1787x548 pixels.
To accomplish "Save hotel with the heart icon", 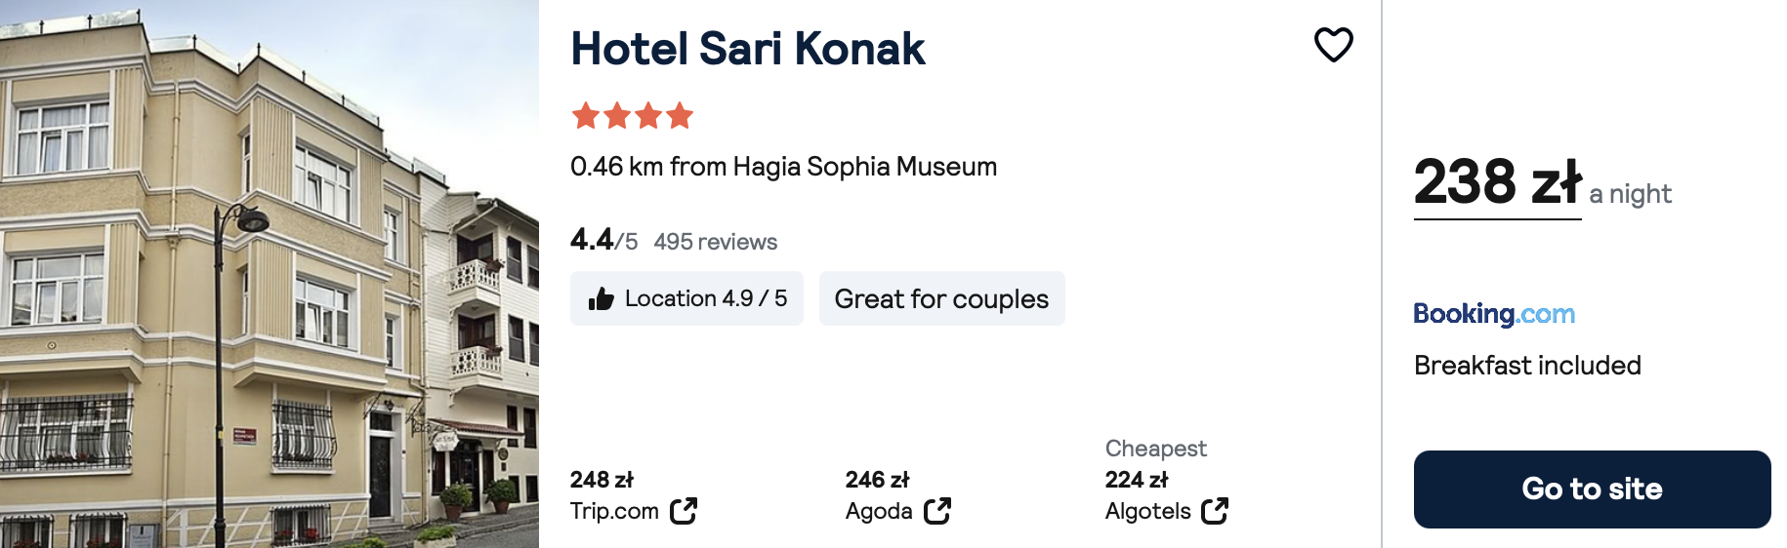I will 1333,45.
